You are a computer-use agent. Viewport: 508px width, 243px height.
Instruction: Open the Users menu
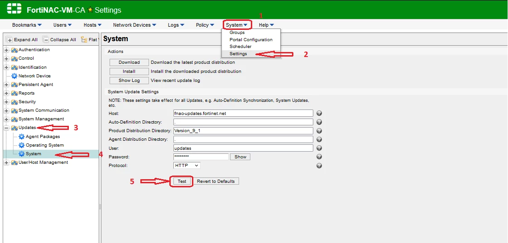[x=62, y=25]
